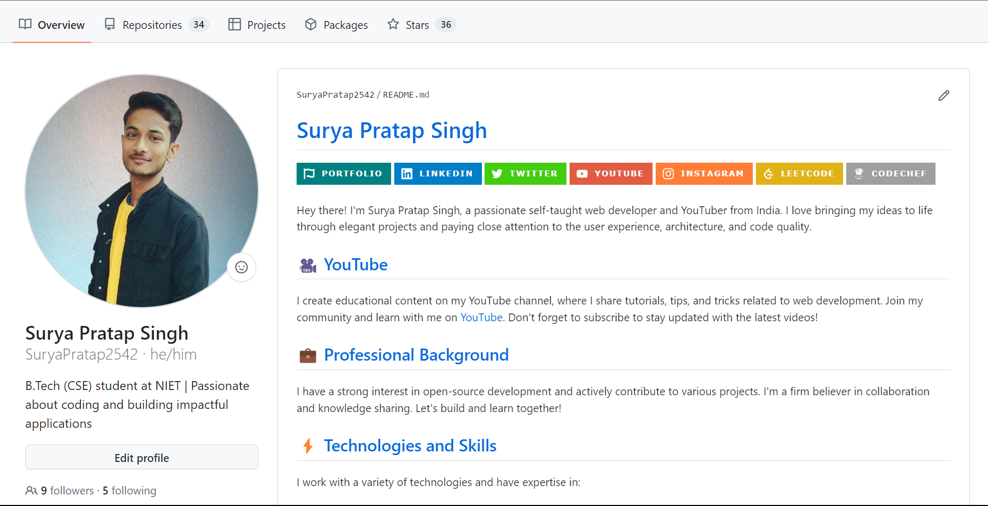Open the LinkedIn badge

click(x=438, y=174)
